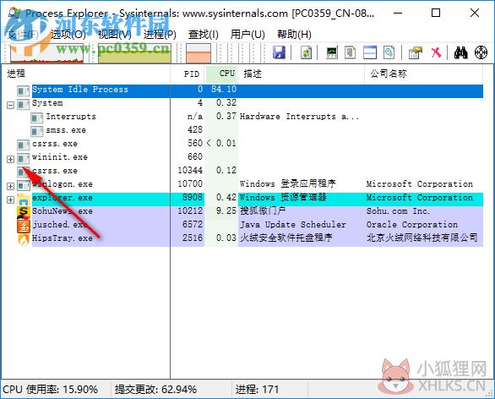Toggle the process tree view icon
The image size is (495, 399).
click(350, 52)
